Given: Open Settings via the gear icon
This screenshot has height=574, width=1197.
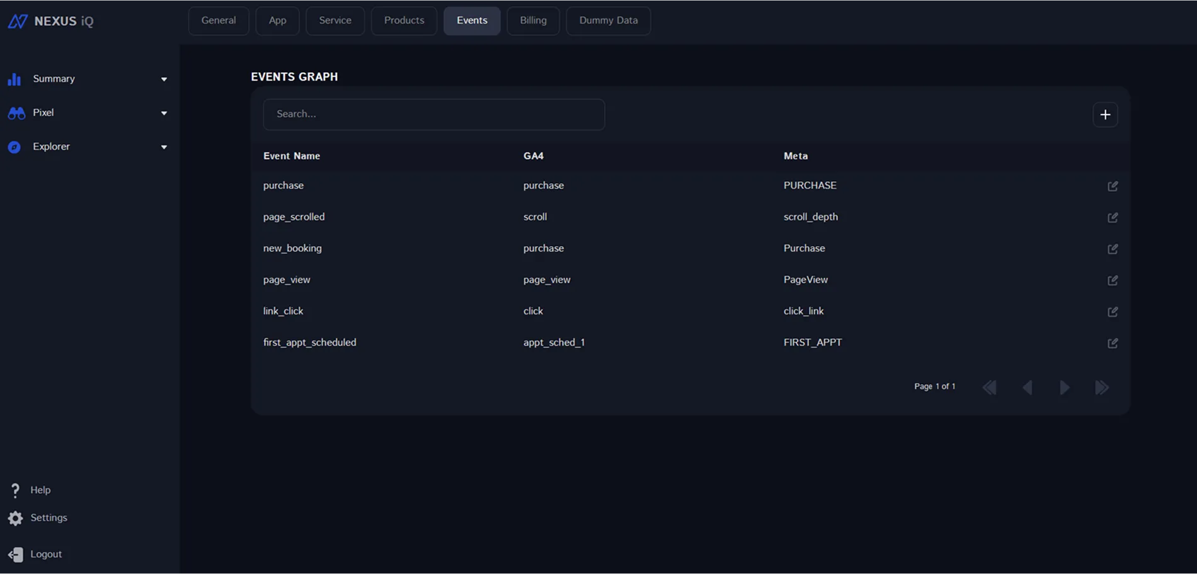Looking at the screenshot, I should click(x=16, y=518).
